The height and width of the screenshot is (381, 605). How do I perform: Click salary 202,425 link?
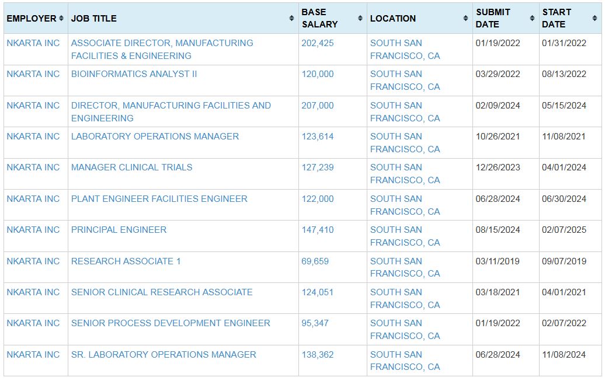[x=318, y=43]
